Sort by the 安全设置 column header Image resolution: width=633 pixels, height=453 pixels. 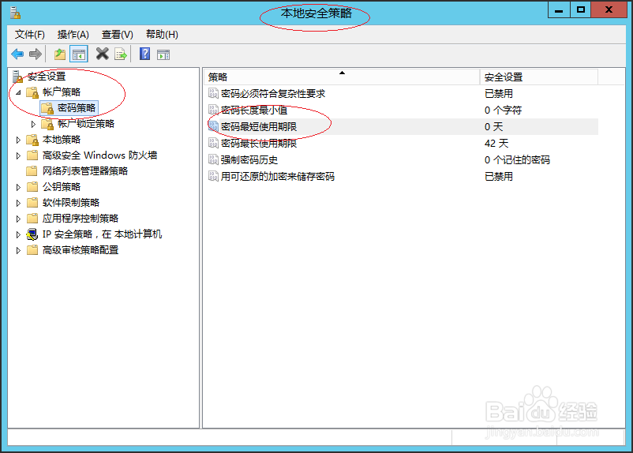[539, 77]
